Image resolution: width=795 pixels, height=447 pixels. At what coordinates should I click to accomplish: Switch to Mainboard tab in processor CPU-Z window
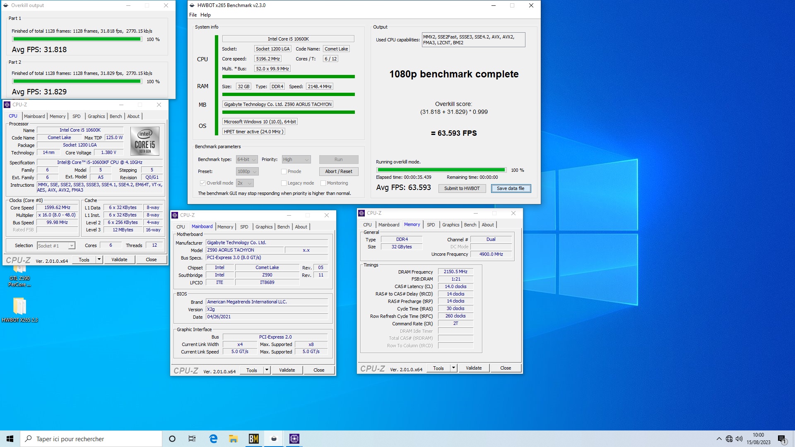point(34,116)
